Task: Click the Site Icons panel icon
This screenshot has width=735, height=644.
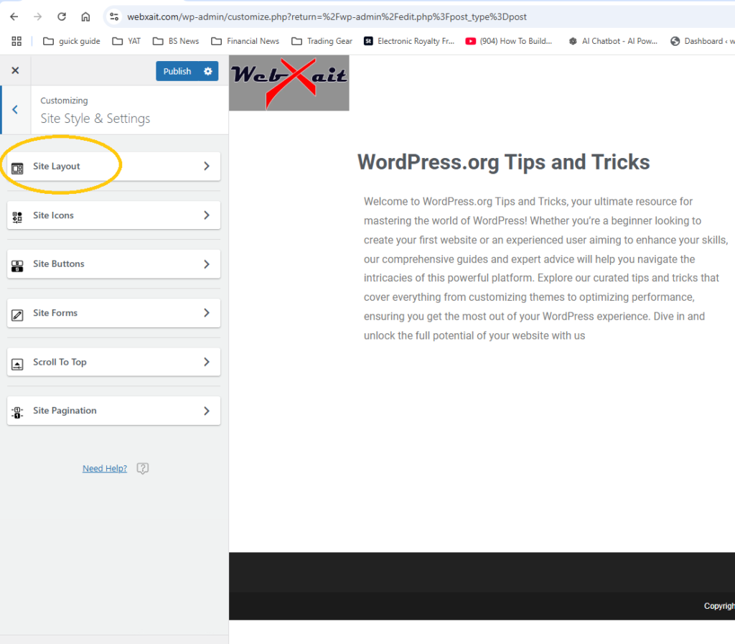Action: click(x=17, y=217)
